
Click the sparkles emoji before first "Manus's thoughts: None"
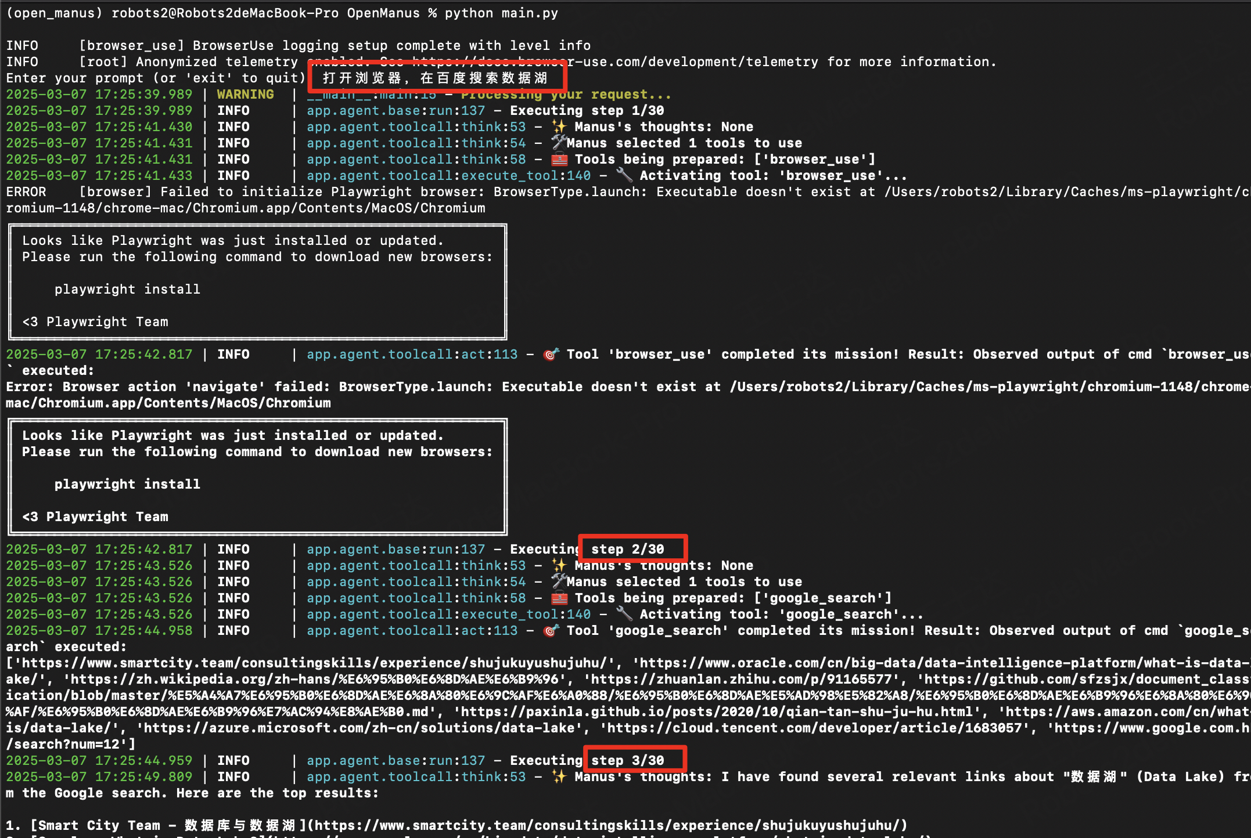[x=559, y=127]
